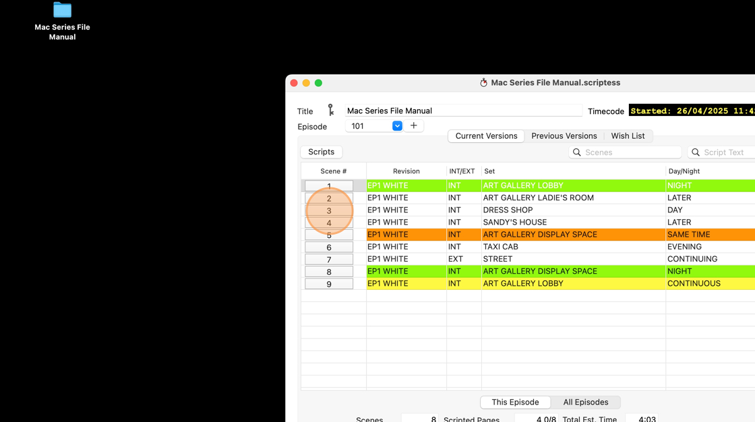Click the CONTINUOUS day/night cell
This screenshot has height=422, width=755.
(x=711, y=283)
